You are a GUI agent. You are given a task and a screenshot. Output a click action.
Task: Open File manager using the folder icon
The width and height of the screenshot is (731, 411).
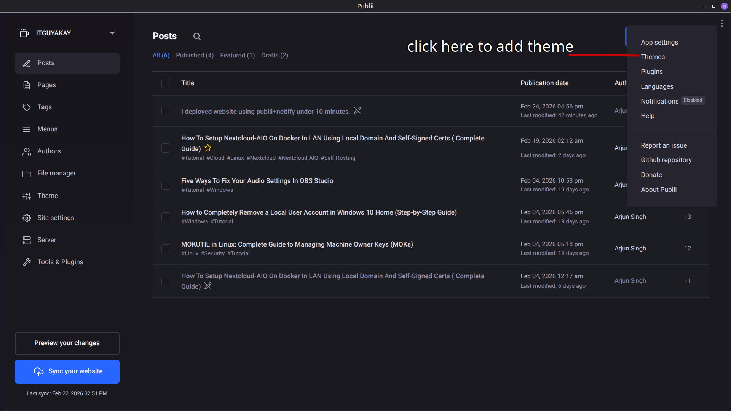(27, 173)
